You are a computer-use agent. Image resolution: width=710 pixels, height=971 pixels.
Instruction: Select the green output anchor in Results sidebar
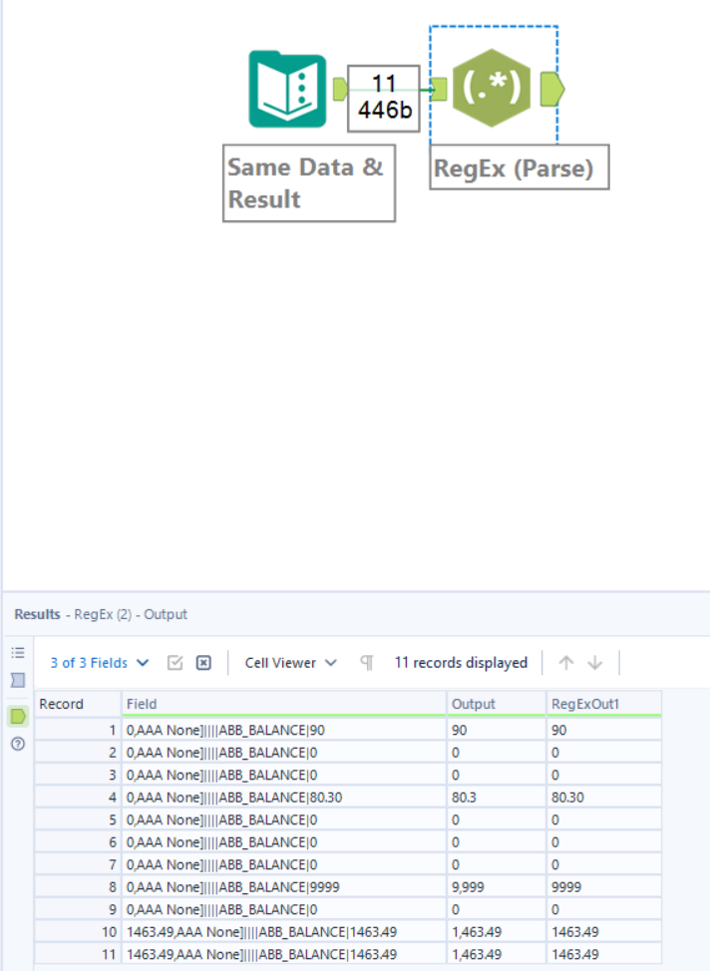[18, 716]
